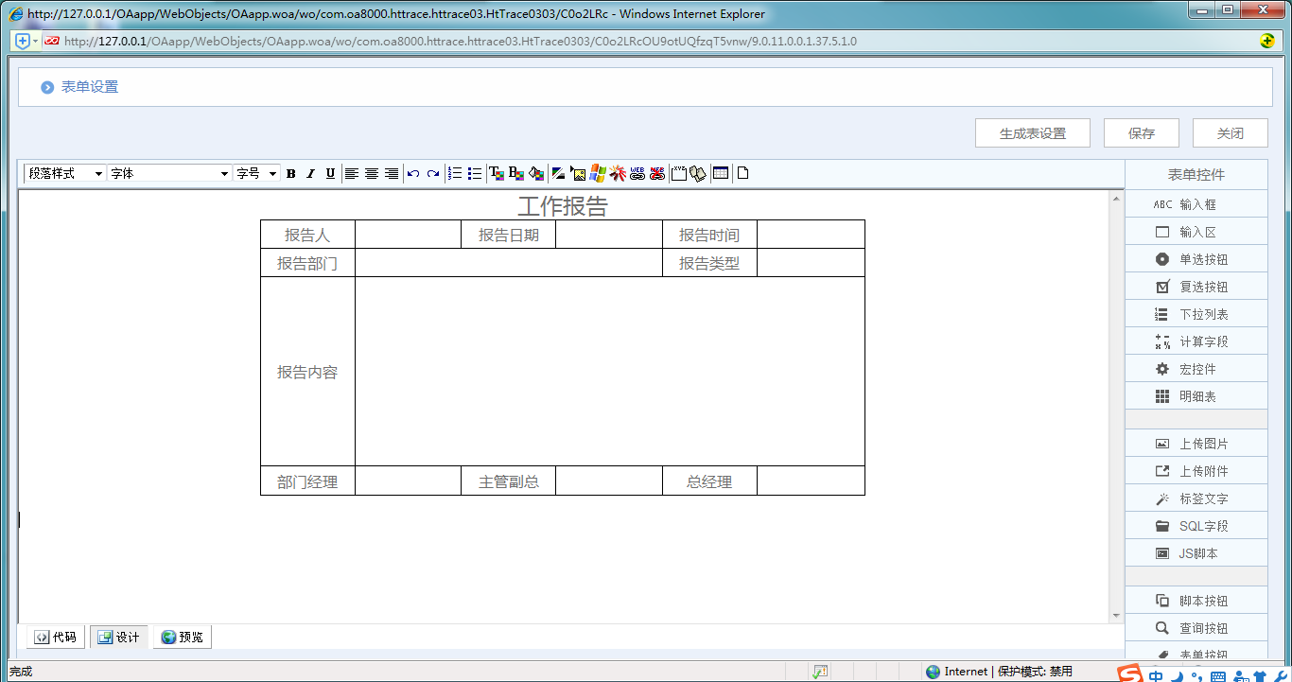The height and width of the screenshot is (682, 1292).
Task: Click the empty 报告内容 content cell
Action: tap(609, 372)
